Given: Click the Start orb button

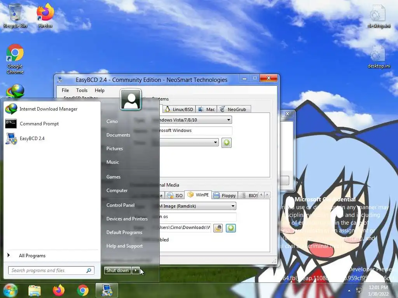Looking at the screenshot, I should [x=10, y=290].
